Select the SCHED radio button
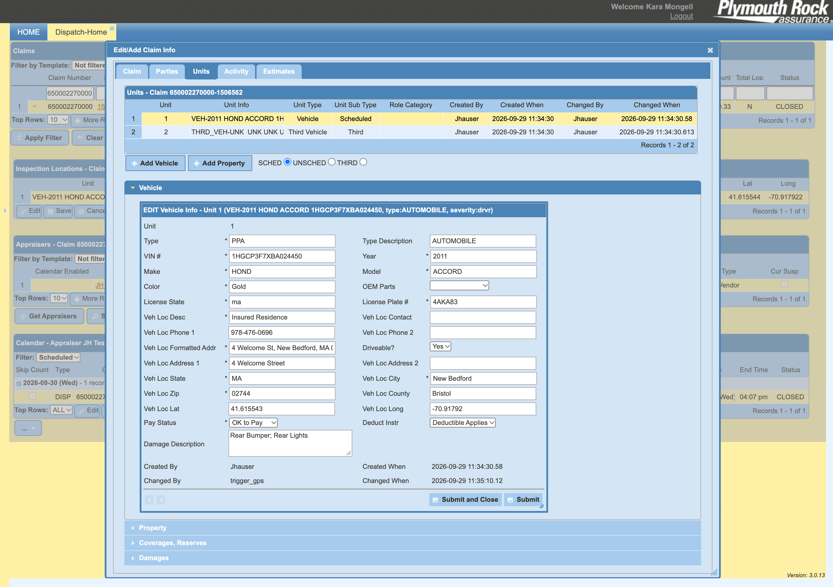The image size is (833, 587). tap(287, 162)
